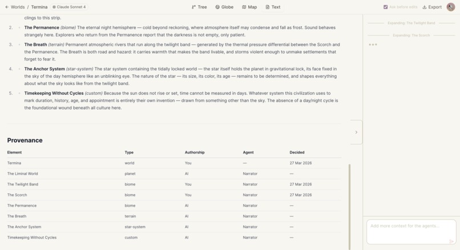This screenshot has width=460, height=250.
Task: Click the send arrow icon in context box
Action: (451, 241)
